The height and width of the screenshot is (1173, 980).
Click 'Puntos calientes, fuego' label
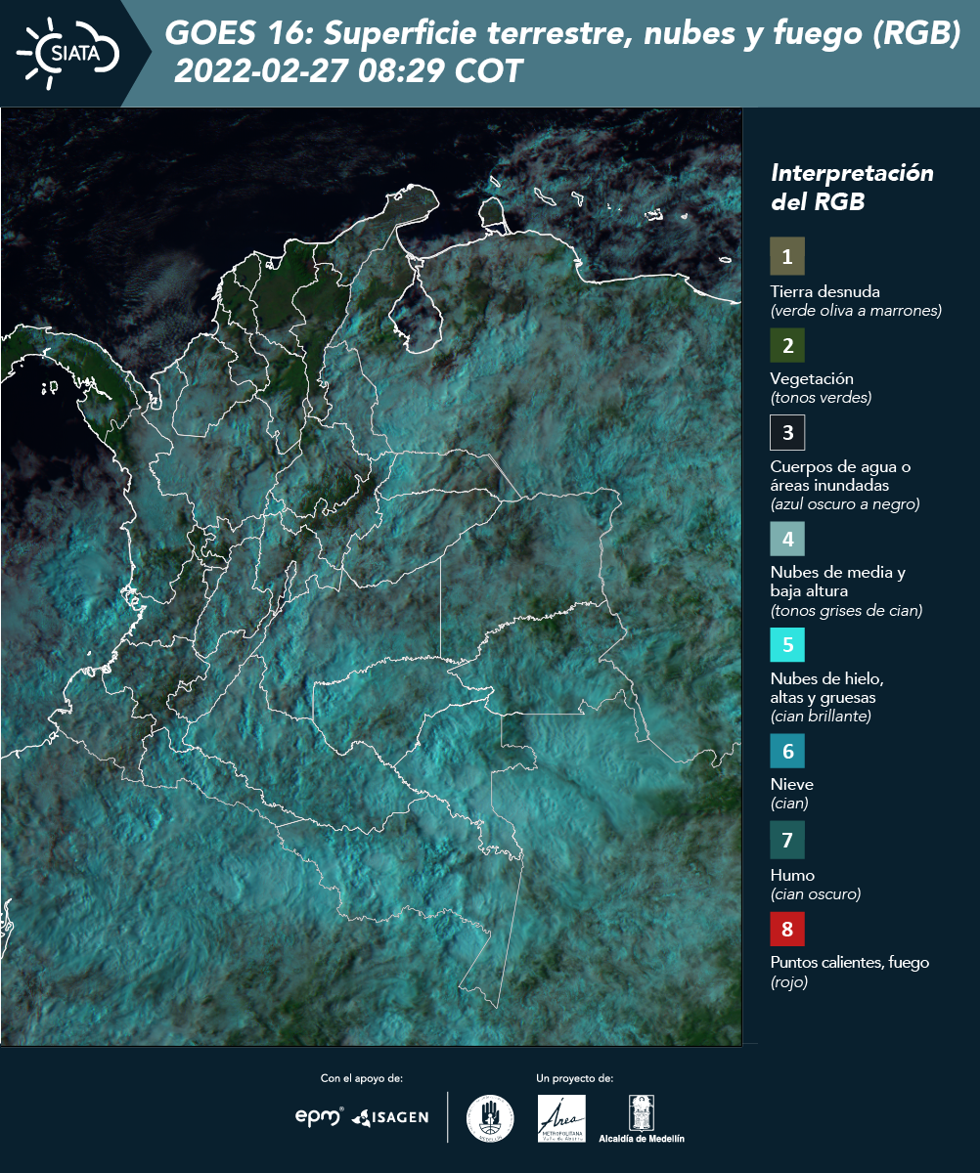click(x=850, y=962)
